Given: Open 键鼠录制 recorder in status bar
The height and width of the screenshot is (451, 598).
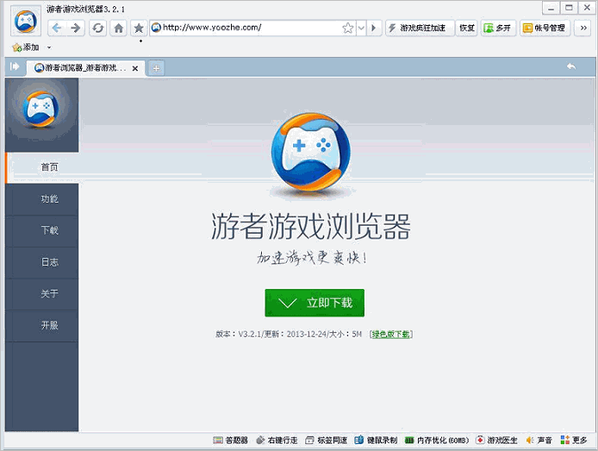Looking at the screenshot, I should click(x=376, y=441).
